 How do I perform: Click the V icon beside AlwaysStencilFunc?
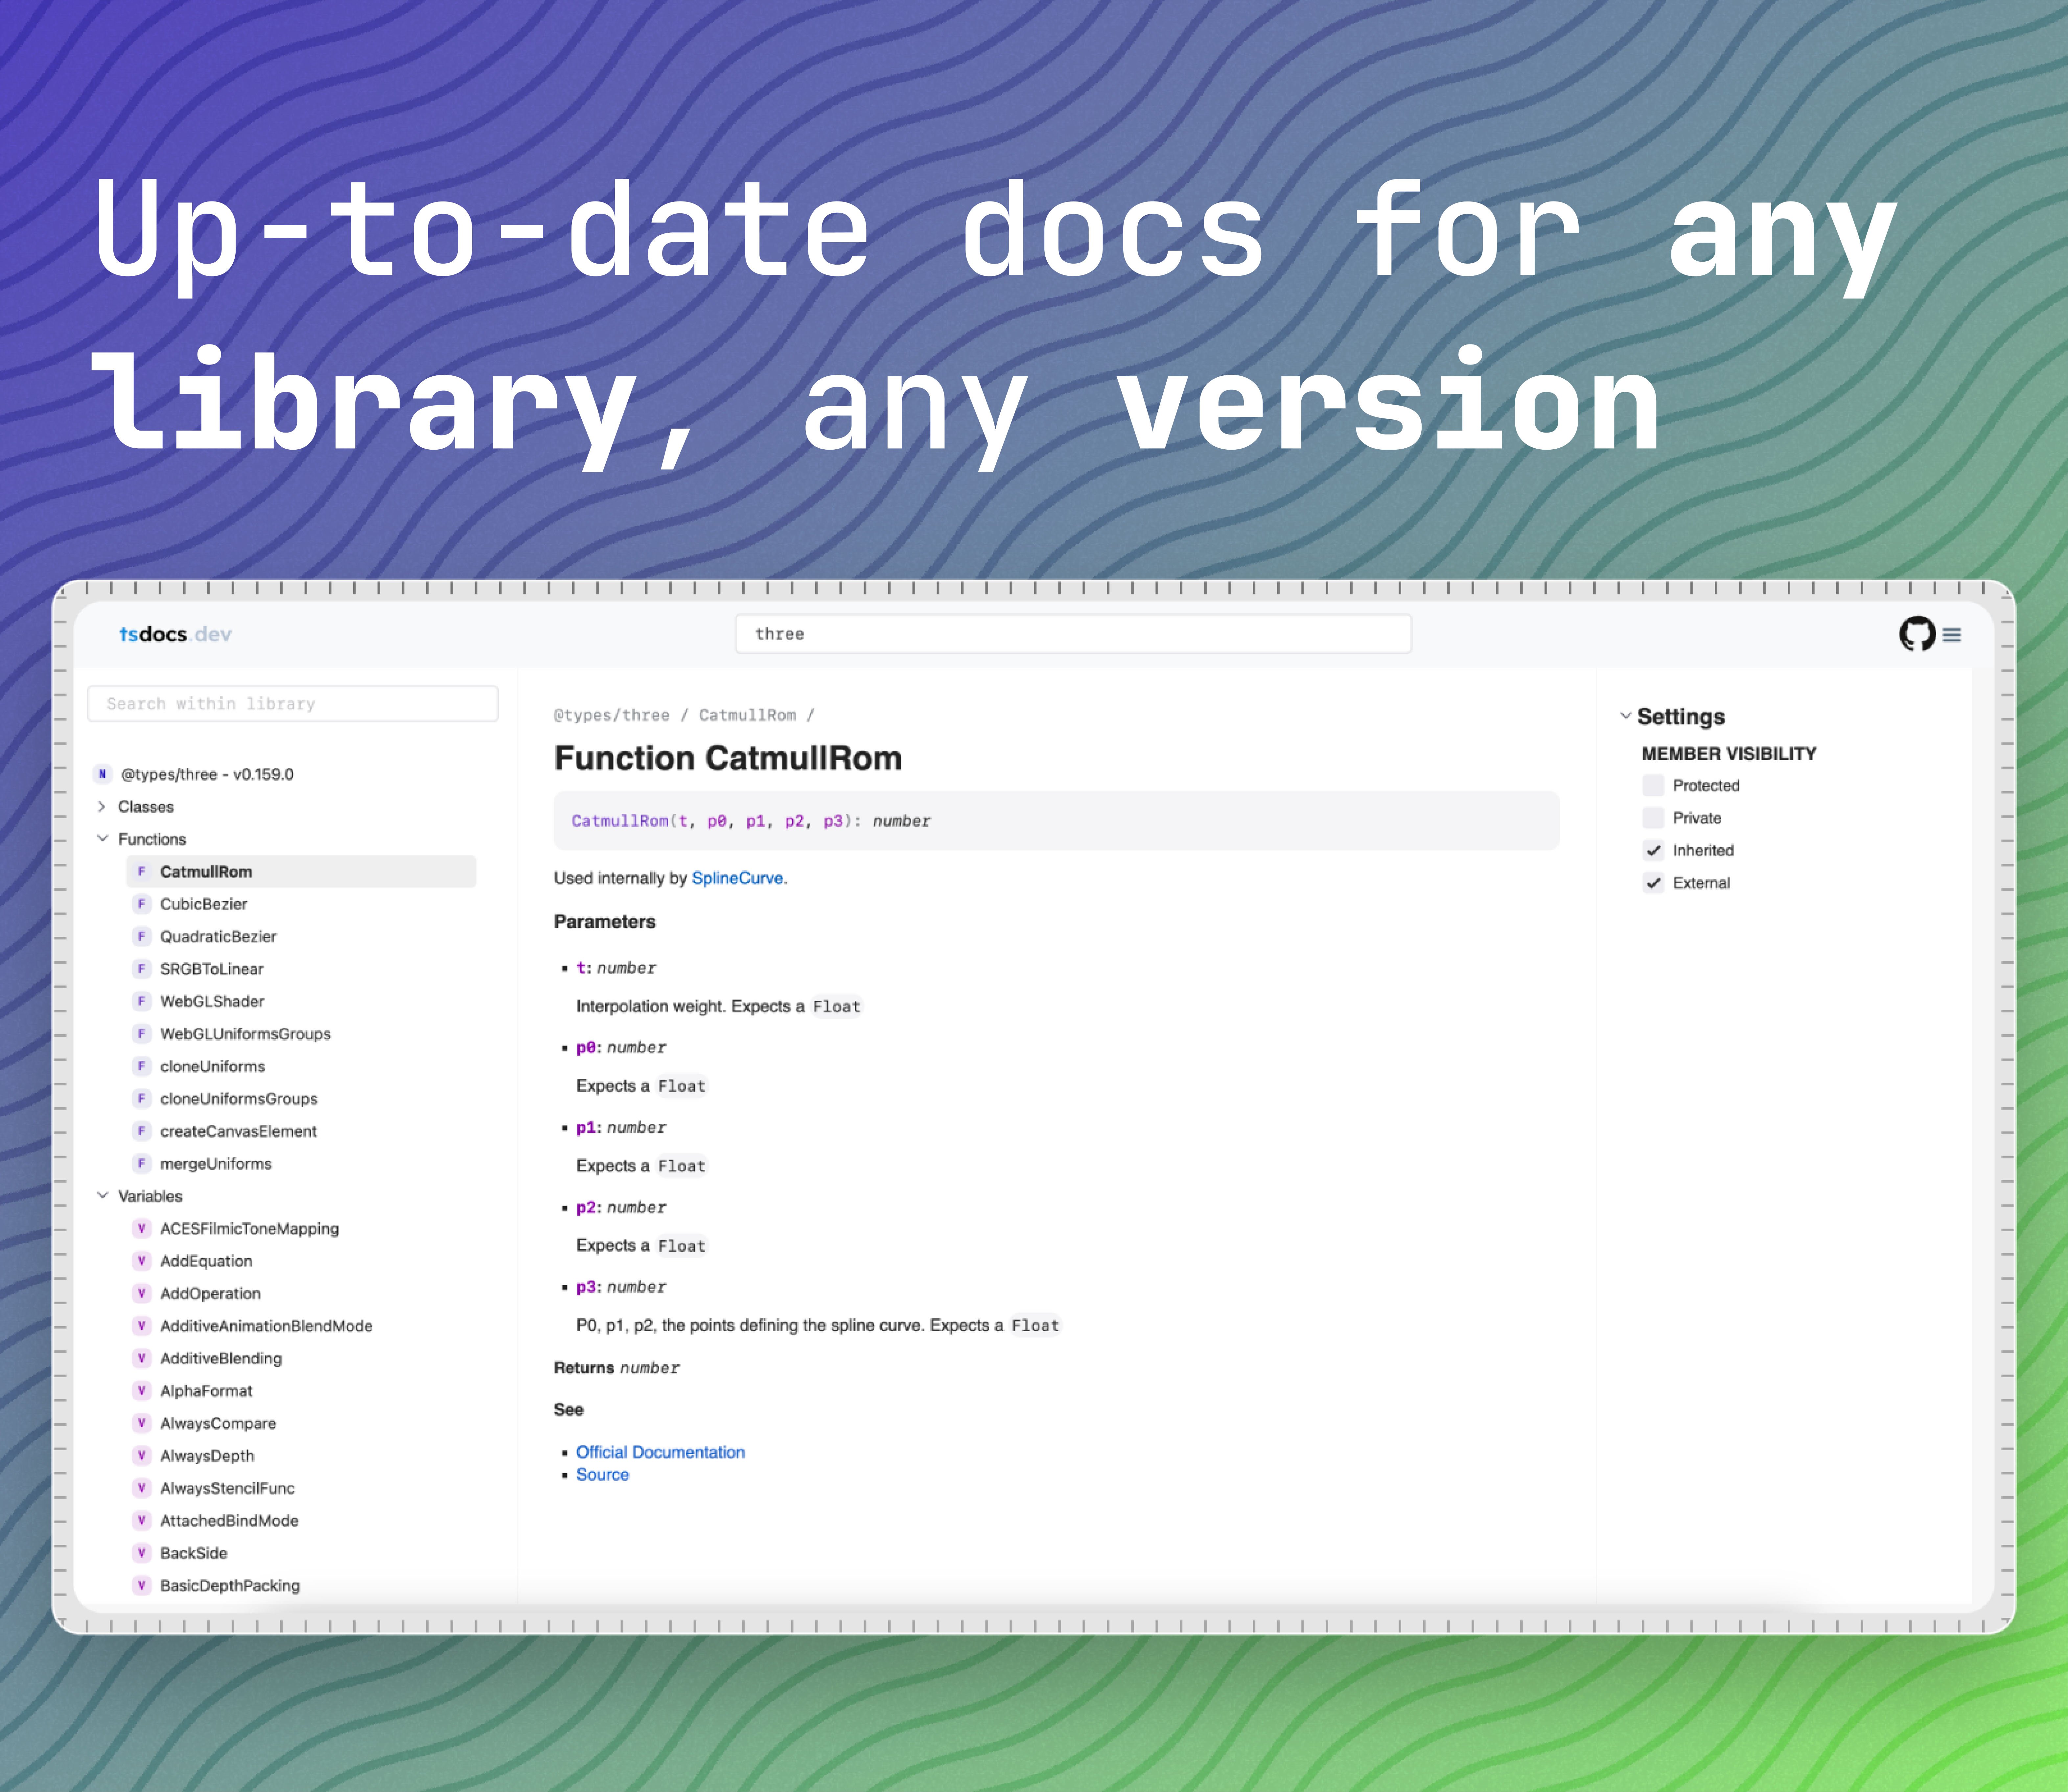pos(142,1488)
